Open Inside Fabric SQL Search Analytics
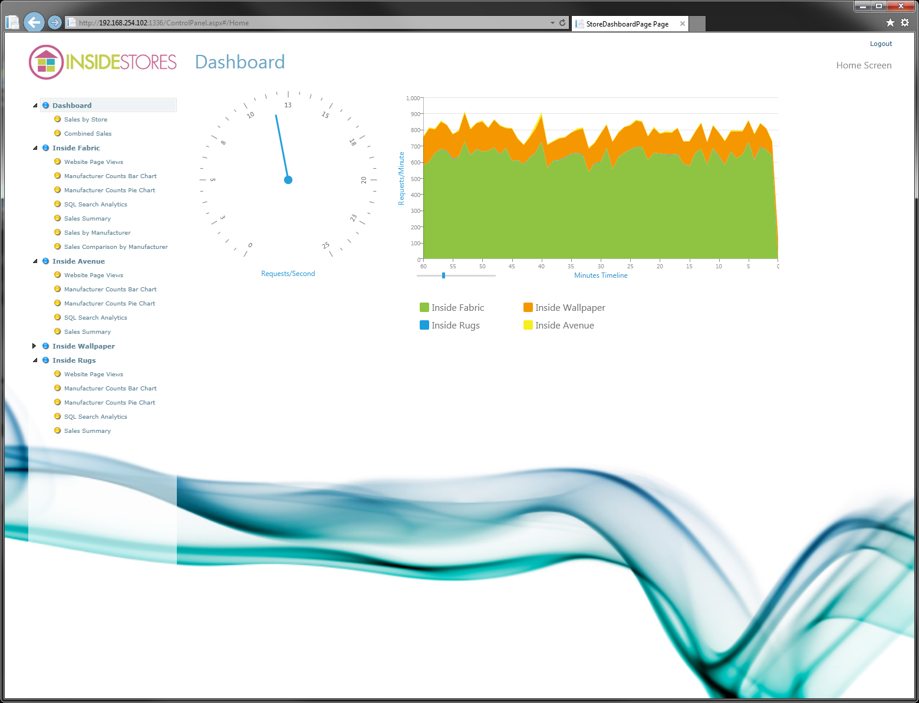The height and width of the screenshot is (703, 919). [95, 205]
